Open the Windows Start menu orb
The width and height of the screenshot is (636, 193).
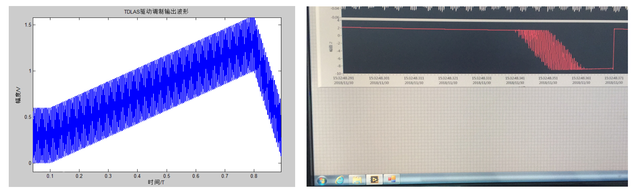click(322, 181)
